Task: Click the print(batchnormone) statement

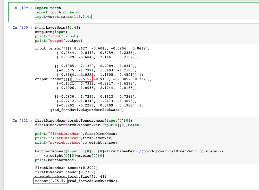Action: click(55, 160)
